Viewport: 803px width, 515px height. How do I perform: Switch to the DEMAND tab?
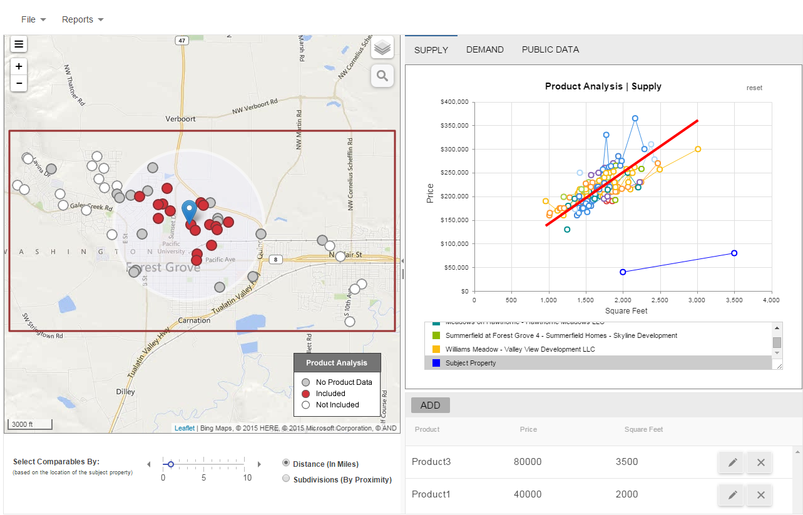click(485, 49)
